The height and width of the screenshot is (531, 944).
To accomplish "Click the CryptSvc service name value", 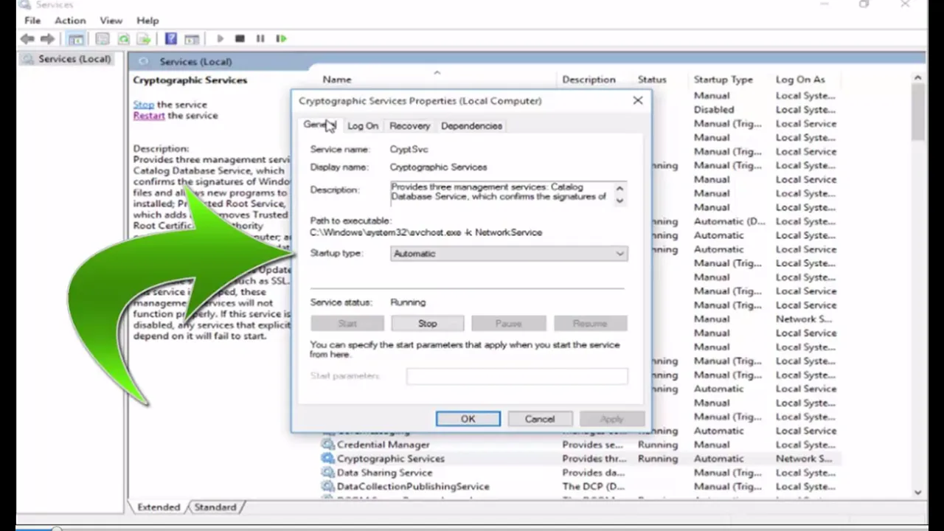I will coord(409,150).
